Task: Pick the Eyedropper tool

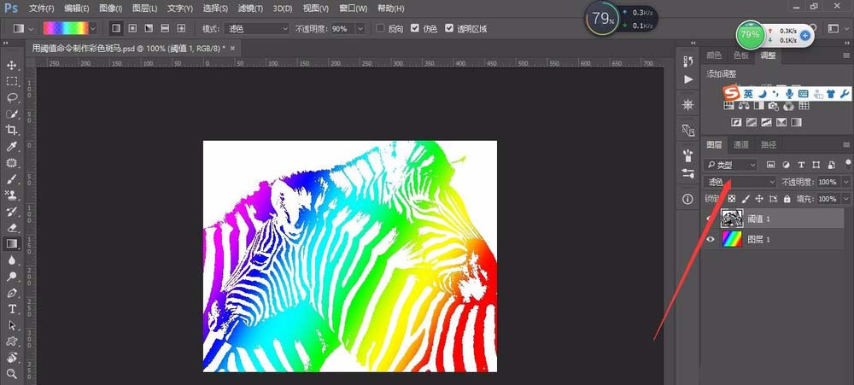Action: click(12, 146)
